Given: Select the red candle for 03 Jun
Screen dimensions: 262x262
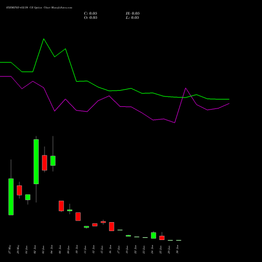Looking at the screenshot, I should tap(45, 162).
